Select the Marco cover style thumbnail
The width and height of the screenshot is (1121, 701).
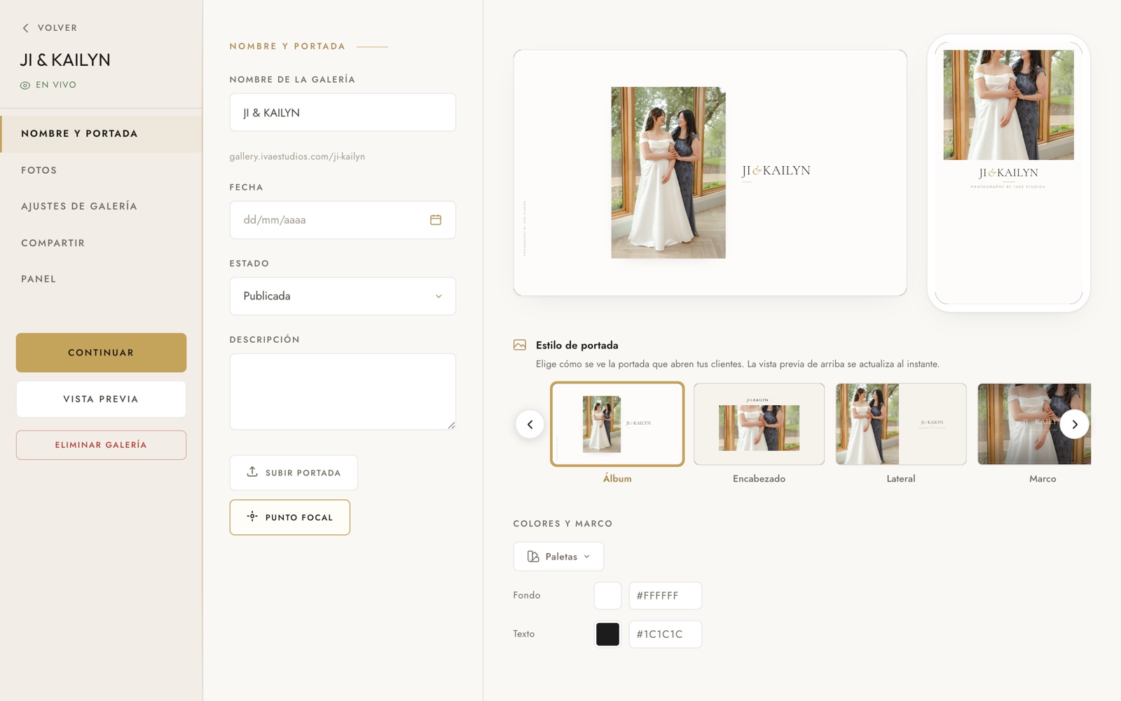[x=1034, y=424]
